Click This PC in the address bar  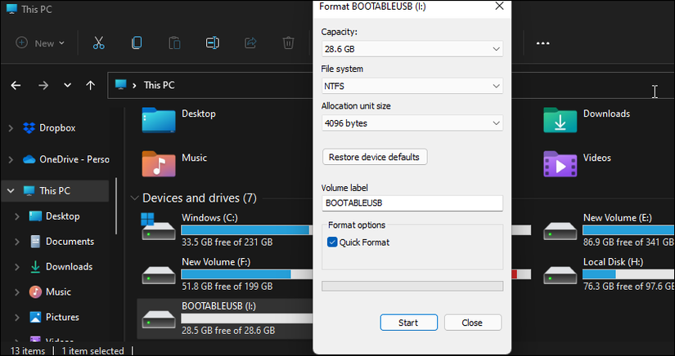pos(160,85)
